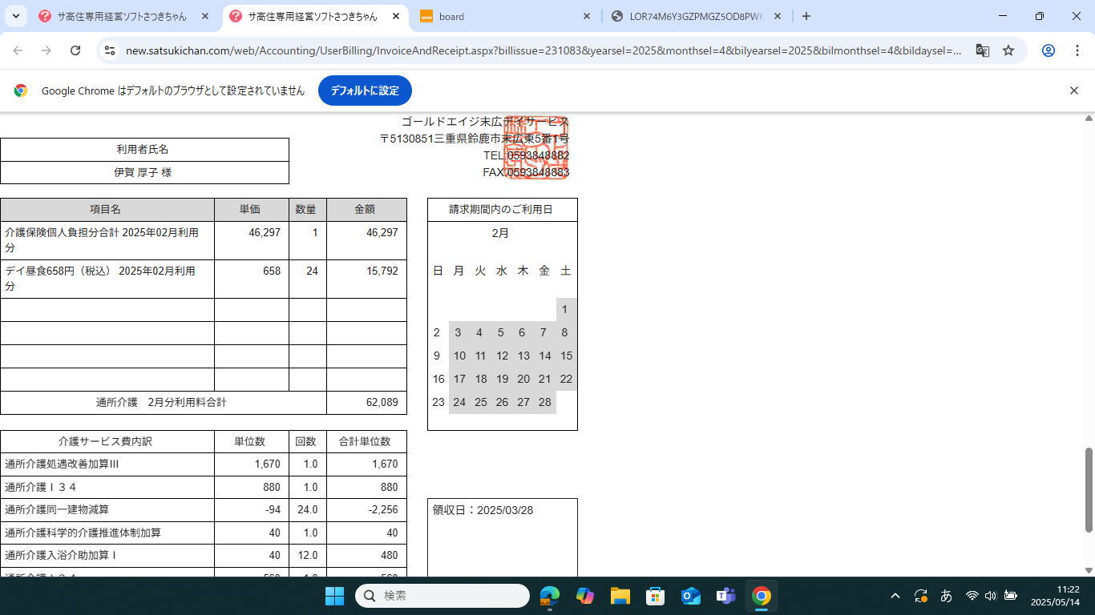Expand the tab search dropdown arrow

pos(15,16)
